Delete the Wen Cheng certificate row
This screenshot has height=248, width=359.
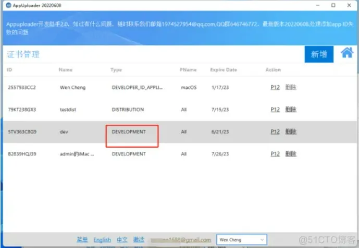291,87
